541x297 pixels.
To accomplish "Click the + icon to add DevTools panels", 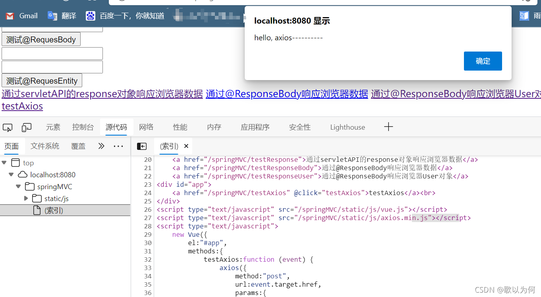I will click(388, 127).
